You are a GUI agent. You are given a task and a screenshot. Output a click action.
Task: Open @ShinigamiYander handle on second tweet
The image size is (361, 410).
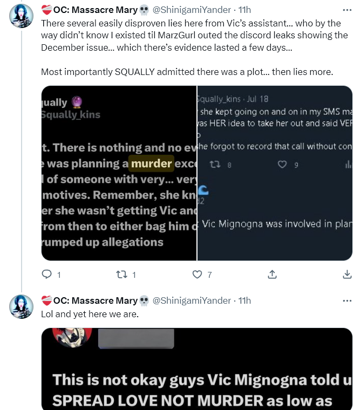192,300
